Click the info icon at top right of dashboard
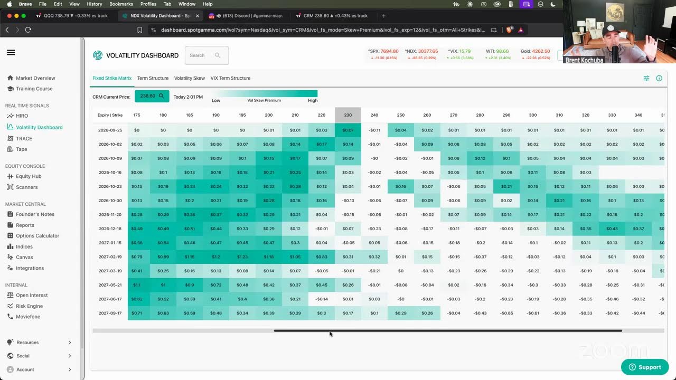 tap(659, 78)
